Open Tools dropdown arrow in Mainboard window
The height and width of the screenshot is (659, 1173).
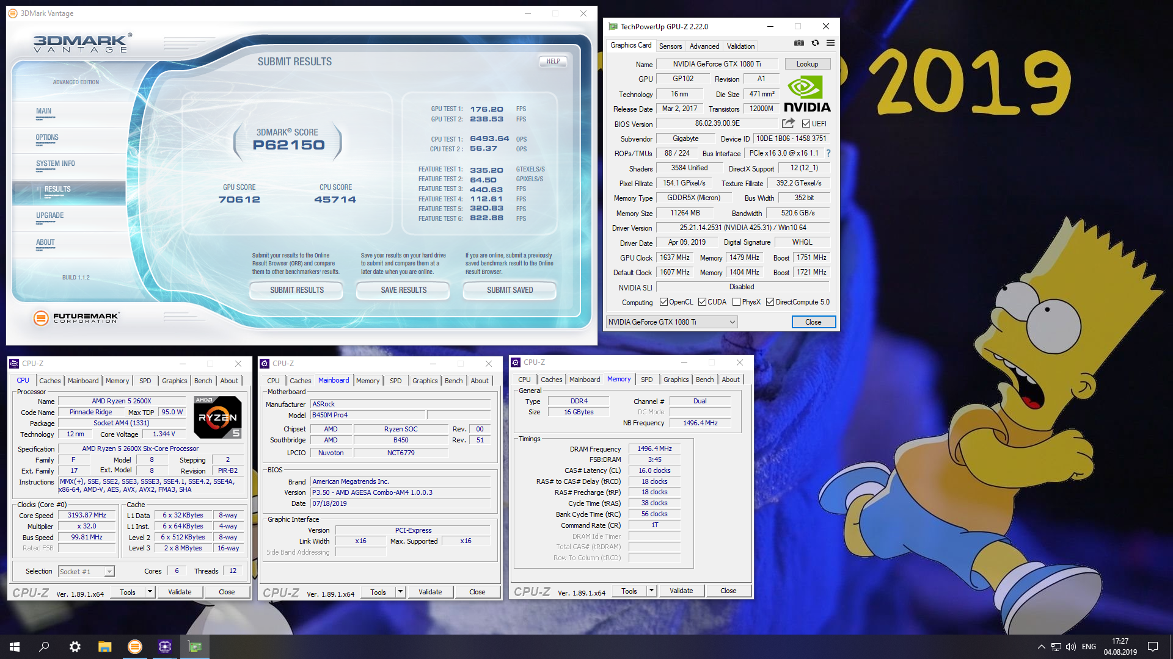pyautogui.click(x=400, y=592)
